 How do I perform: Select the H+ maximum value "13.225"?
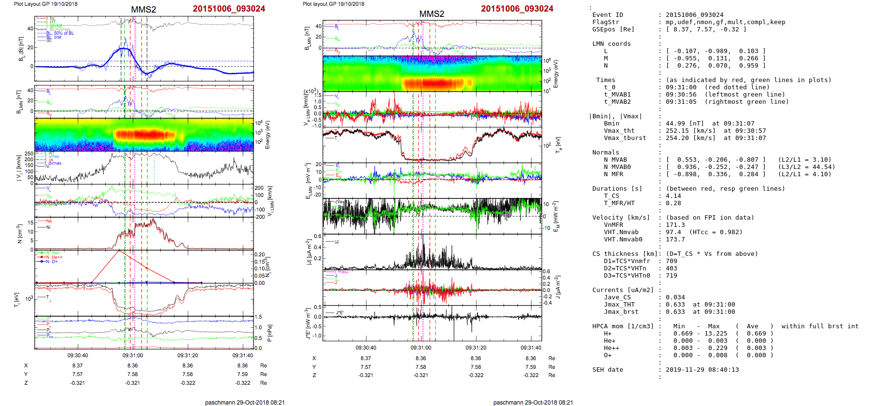[x=716, y=334]
